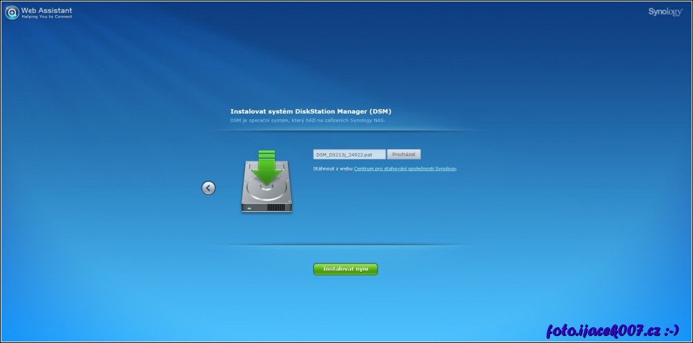Click the Web Assistant title text
Viewport: 693px width, 343px height.
click(x=47, y=10)
